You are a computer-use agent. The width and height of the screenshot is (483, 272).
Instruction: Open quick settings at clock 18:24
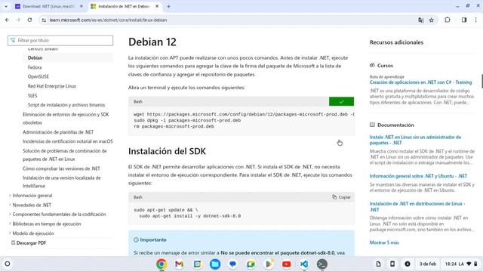pos(461,264)
